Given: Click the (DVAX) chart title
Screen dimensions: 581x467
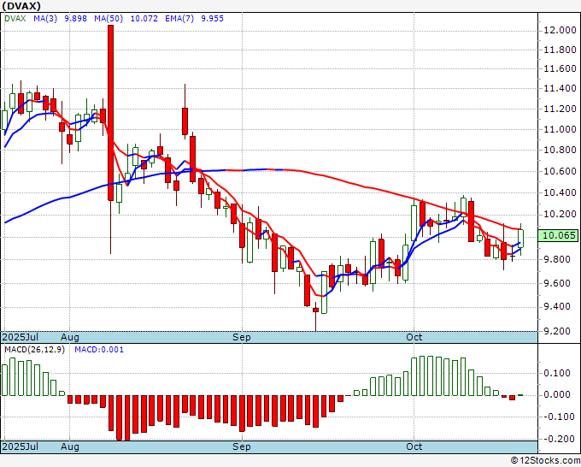Looking at the screenshot, I should (21, 6).
